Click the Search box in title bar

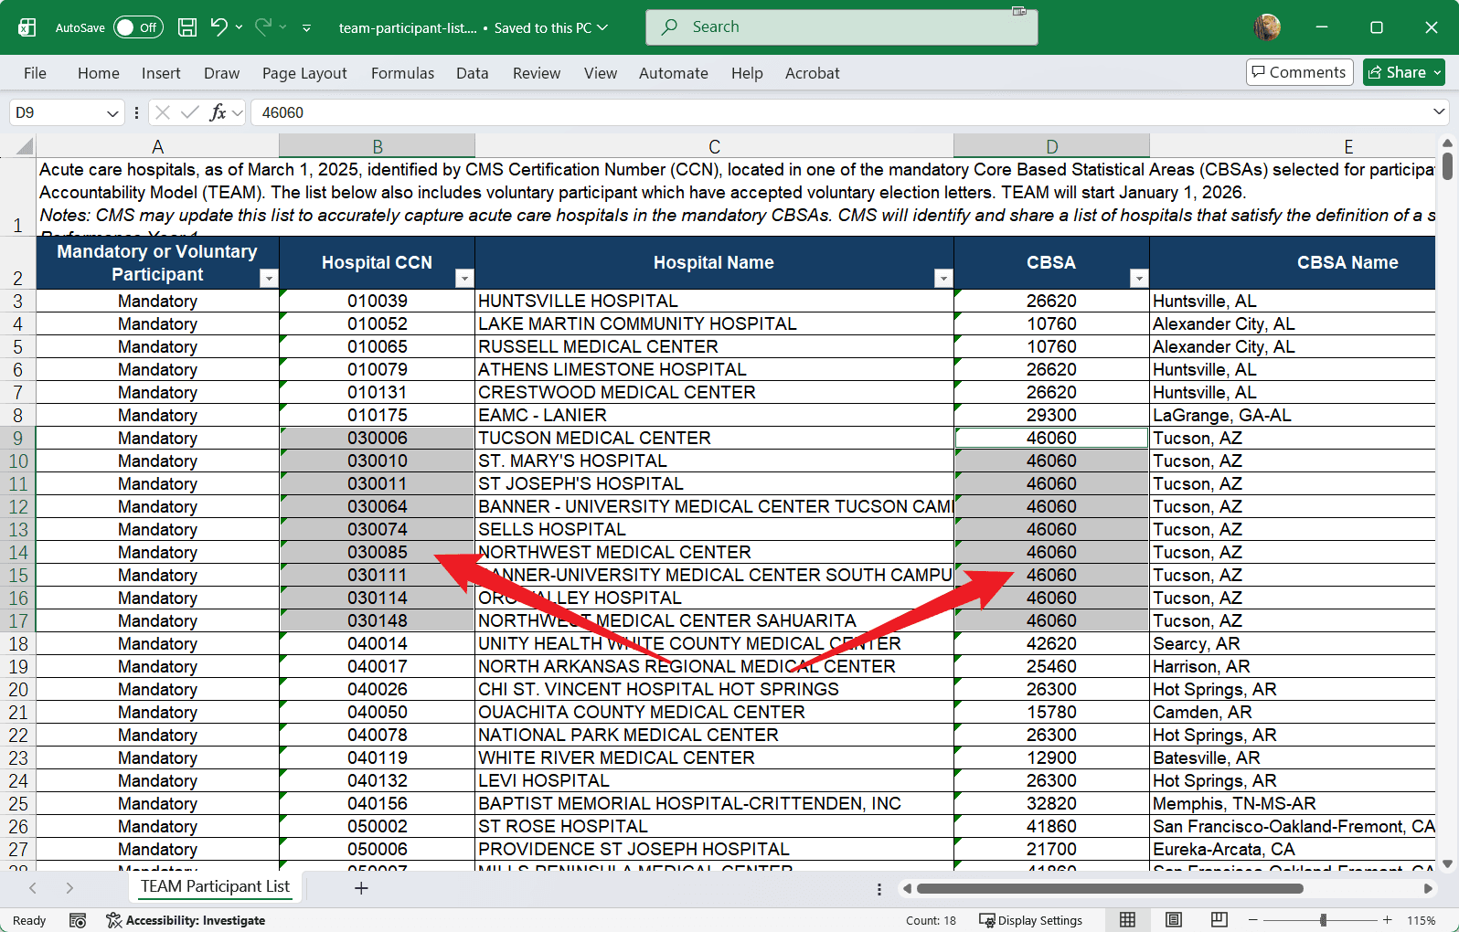pyautogui.click(x=842, y=27)
